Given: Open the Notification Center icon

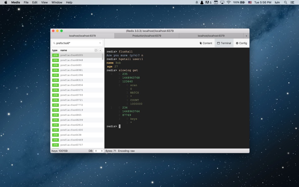Looking at the screenshot, I should pos(292,2).
